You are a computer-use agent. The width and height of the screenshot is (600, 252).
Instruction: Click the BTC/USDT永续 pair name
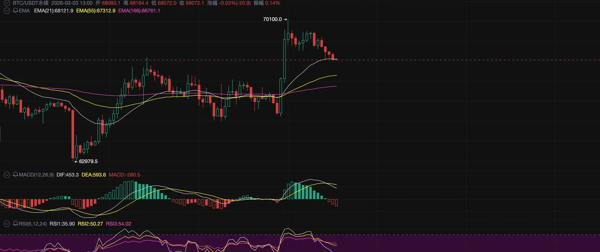pos(31,3)
